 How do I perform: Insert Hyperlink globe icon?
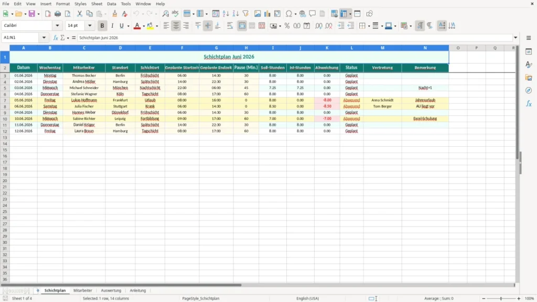pyautogui.click(x=303, y=14)
